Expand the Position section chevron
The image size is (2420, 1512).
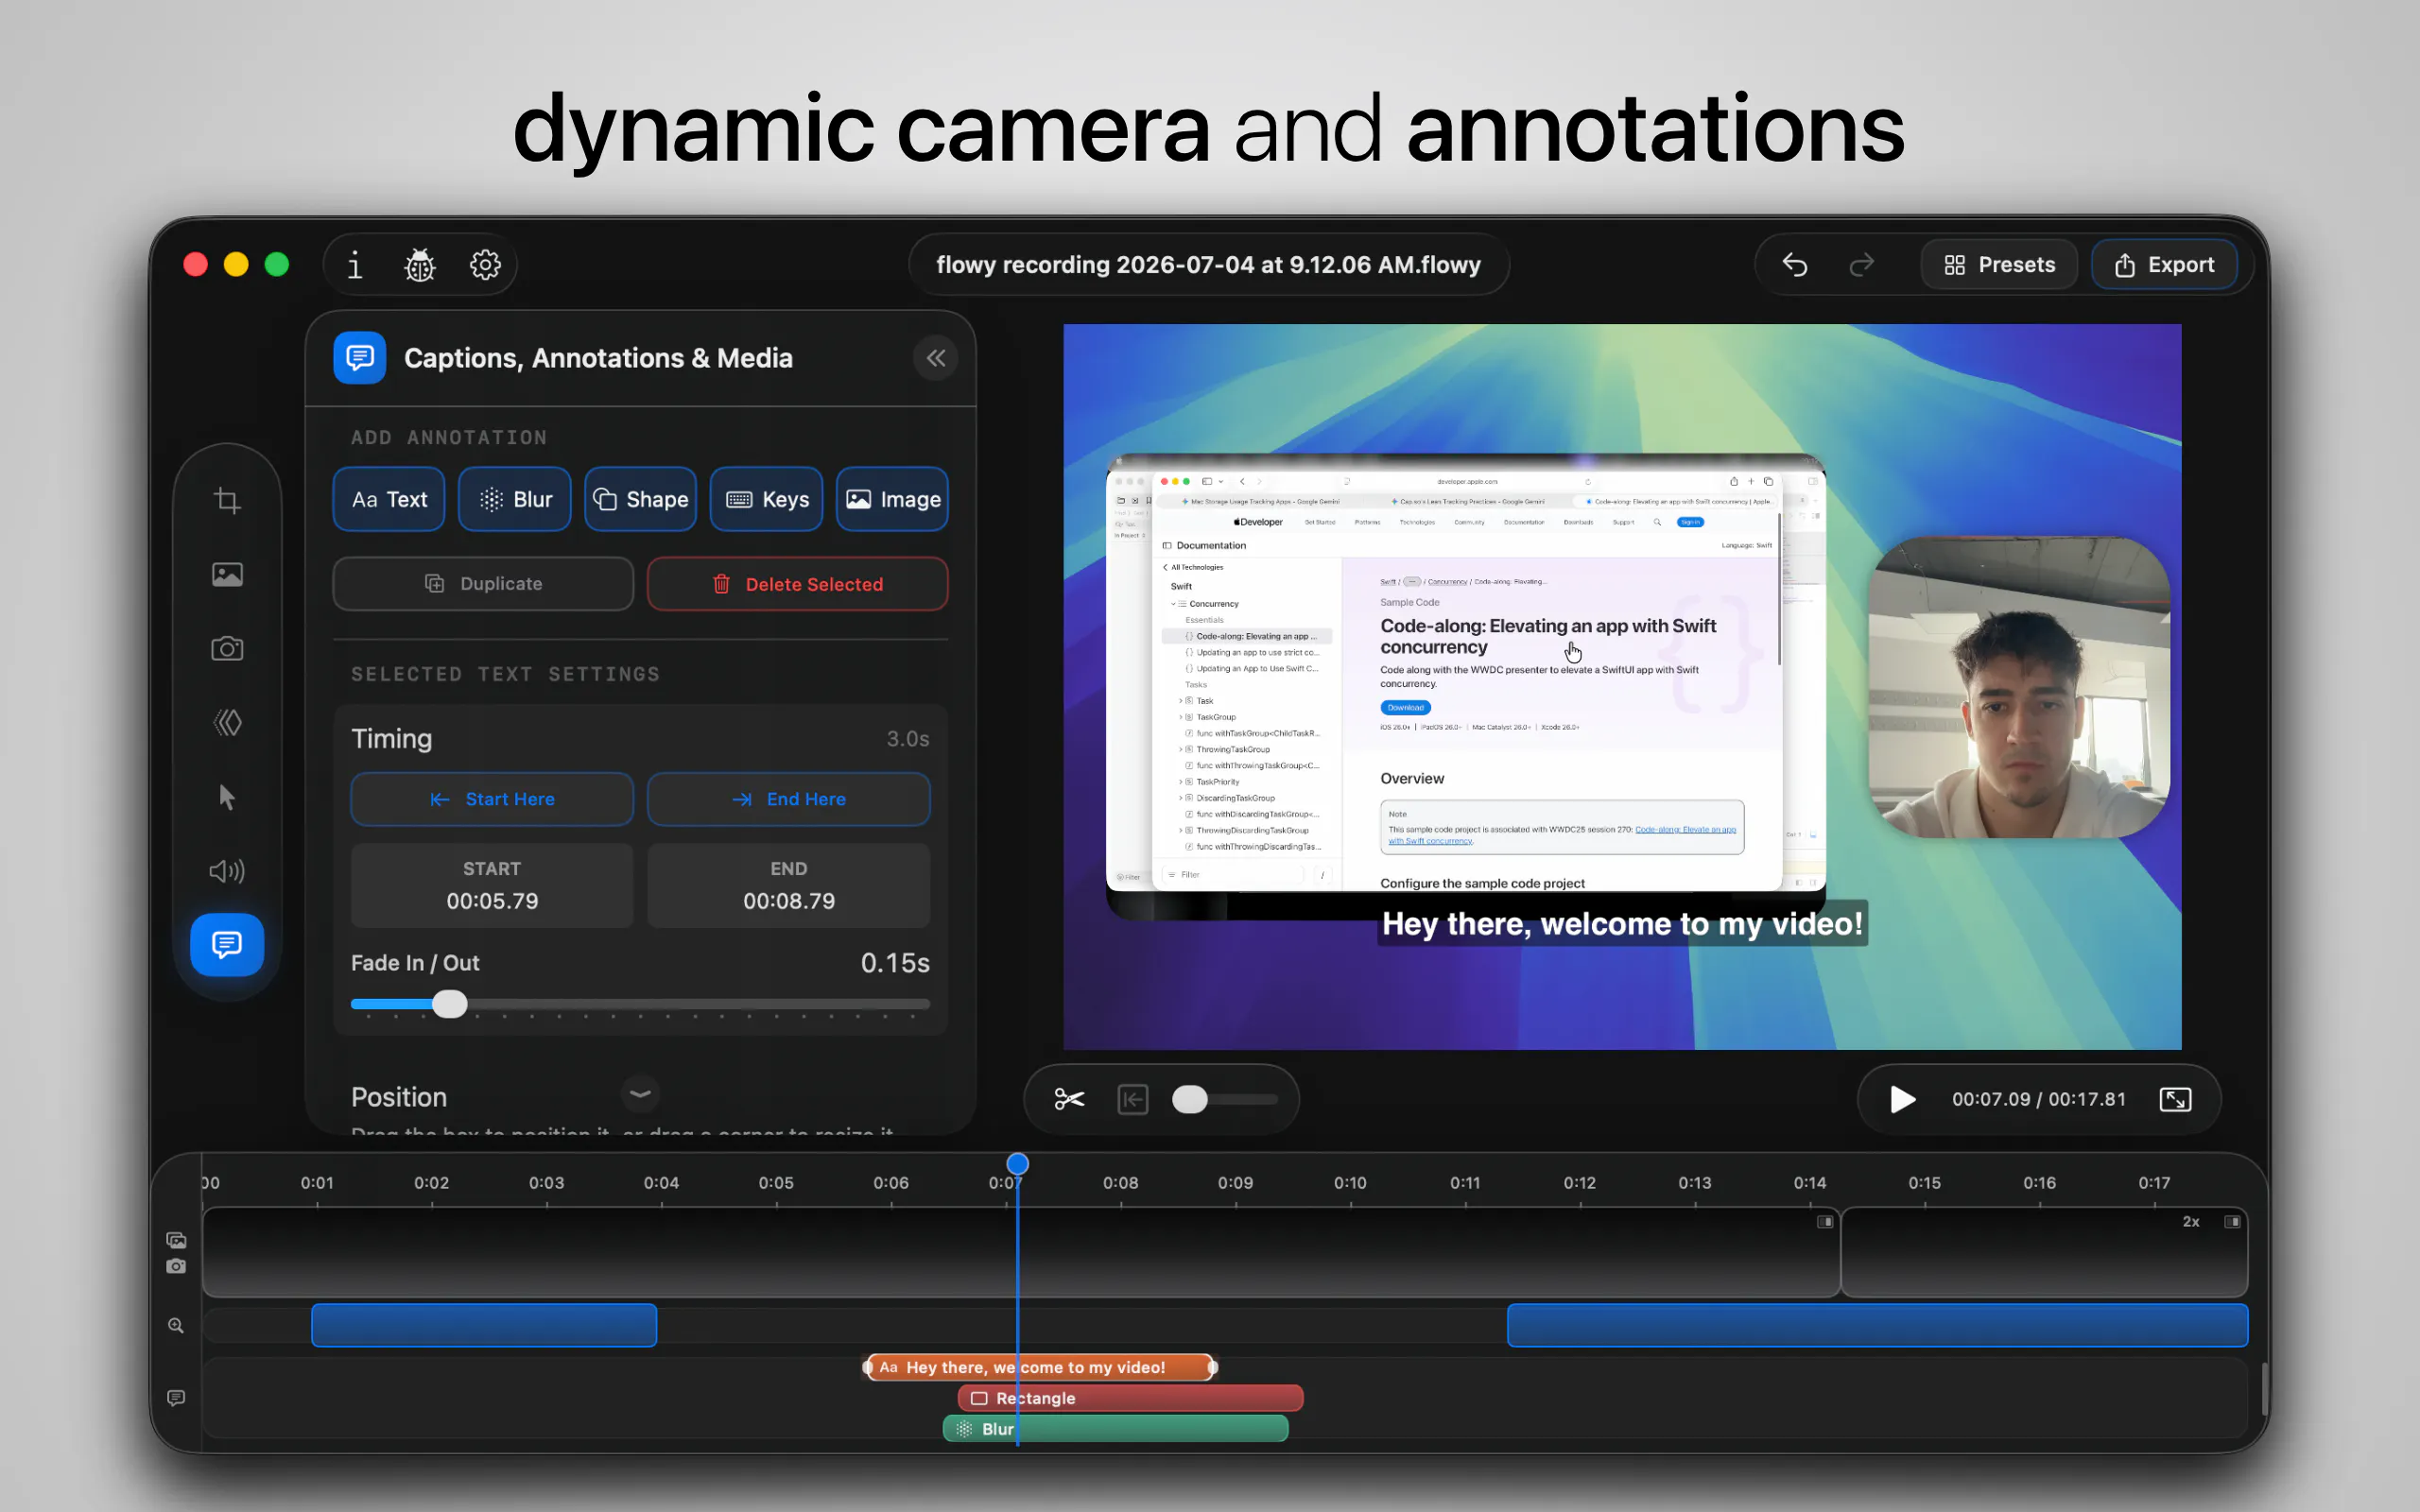[641, 1094]
